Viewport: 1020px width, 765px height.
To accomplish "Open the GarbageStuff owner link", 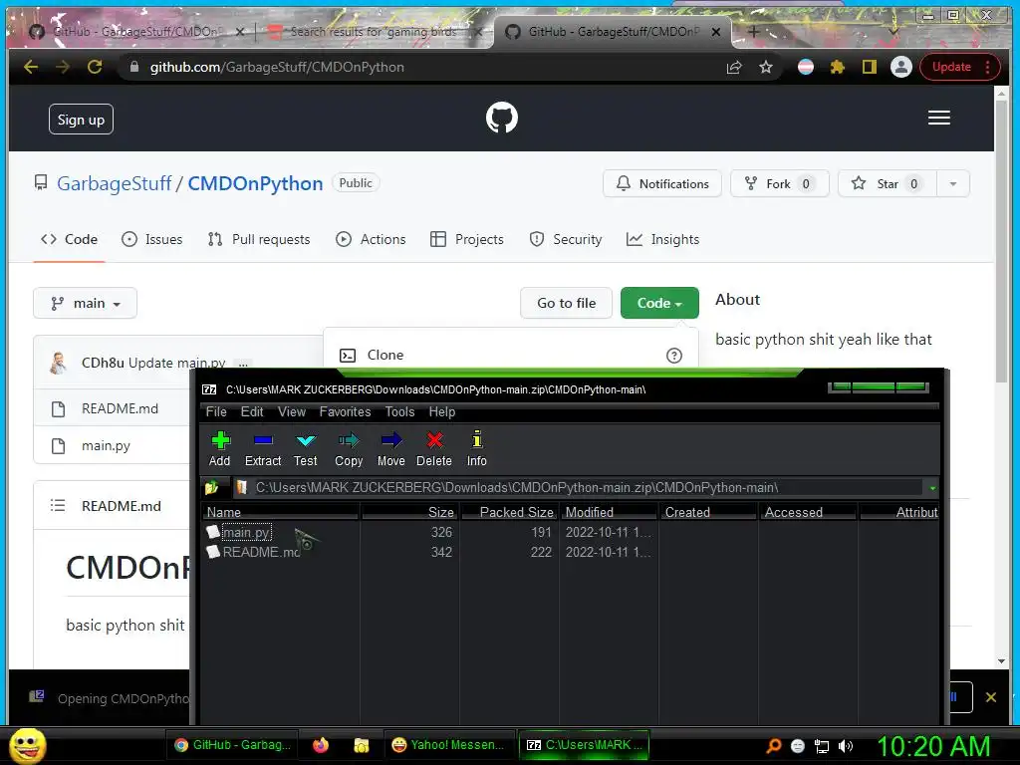I will [114, 183].
